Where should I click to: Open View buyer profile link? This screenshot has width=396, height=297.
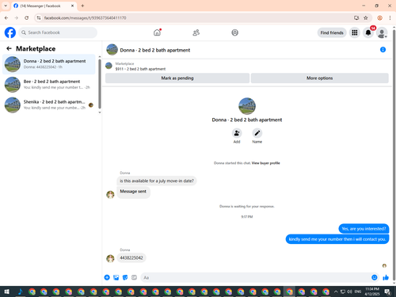(x=265, y=163)
